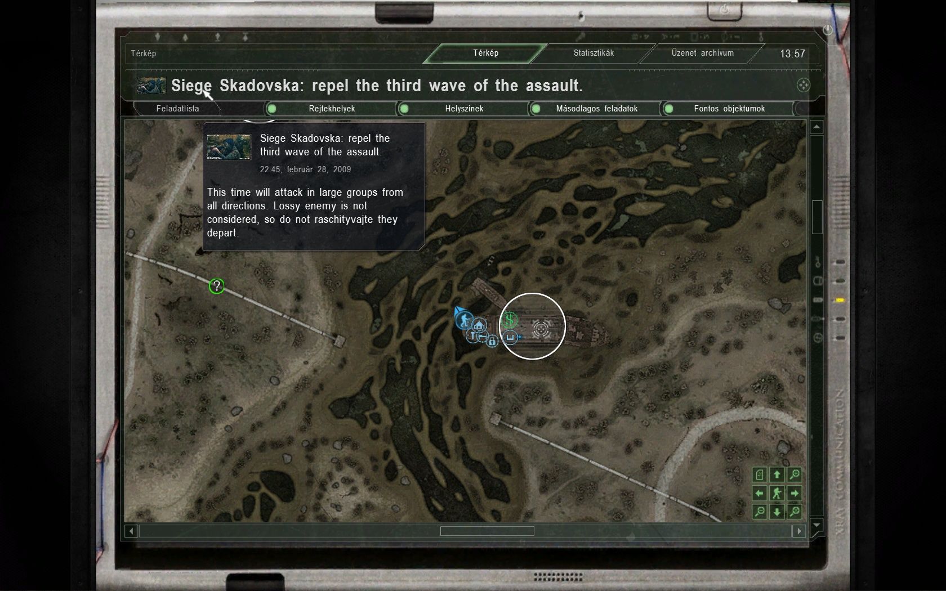Viewport: 946px width, 591px height.
Task: Click the crosshair icon right of task title
Action: 804,85
